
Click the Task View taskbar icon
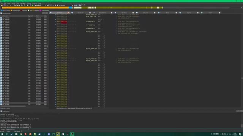[7, 134]
